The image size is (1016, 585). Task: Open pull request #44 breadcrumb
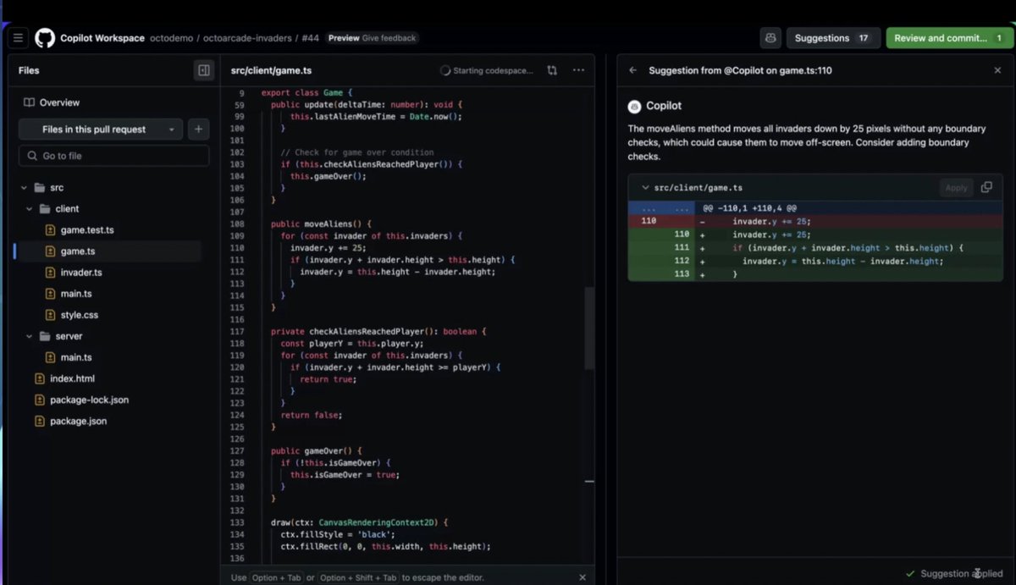coord(310,38)
